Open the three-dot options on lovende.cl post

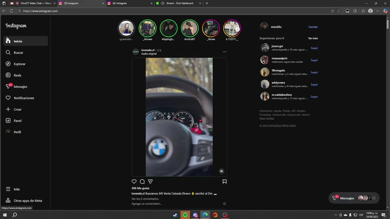225,52
